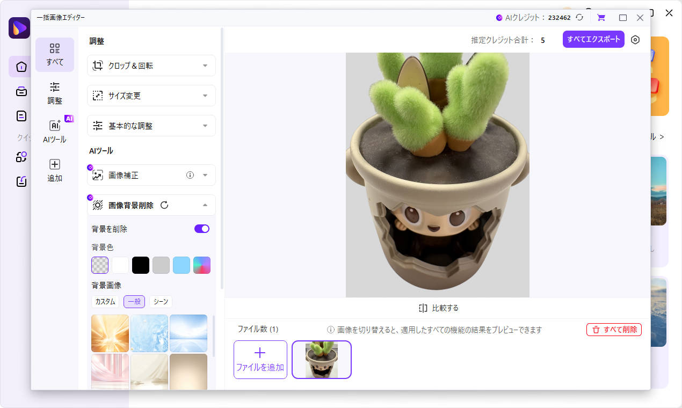Apply the pink curtain background thumbnail

[x=110, y=371]
